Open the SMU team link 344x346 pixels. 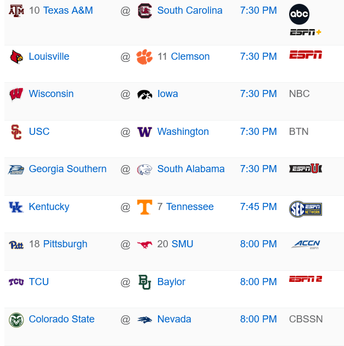coord(182,244)
